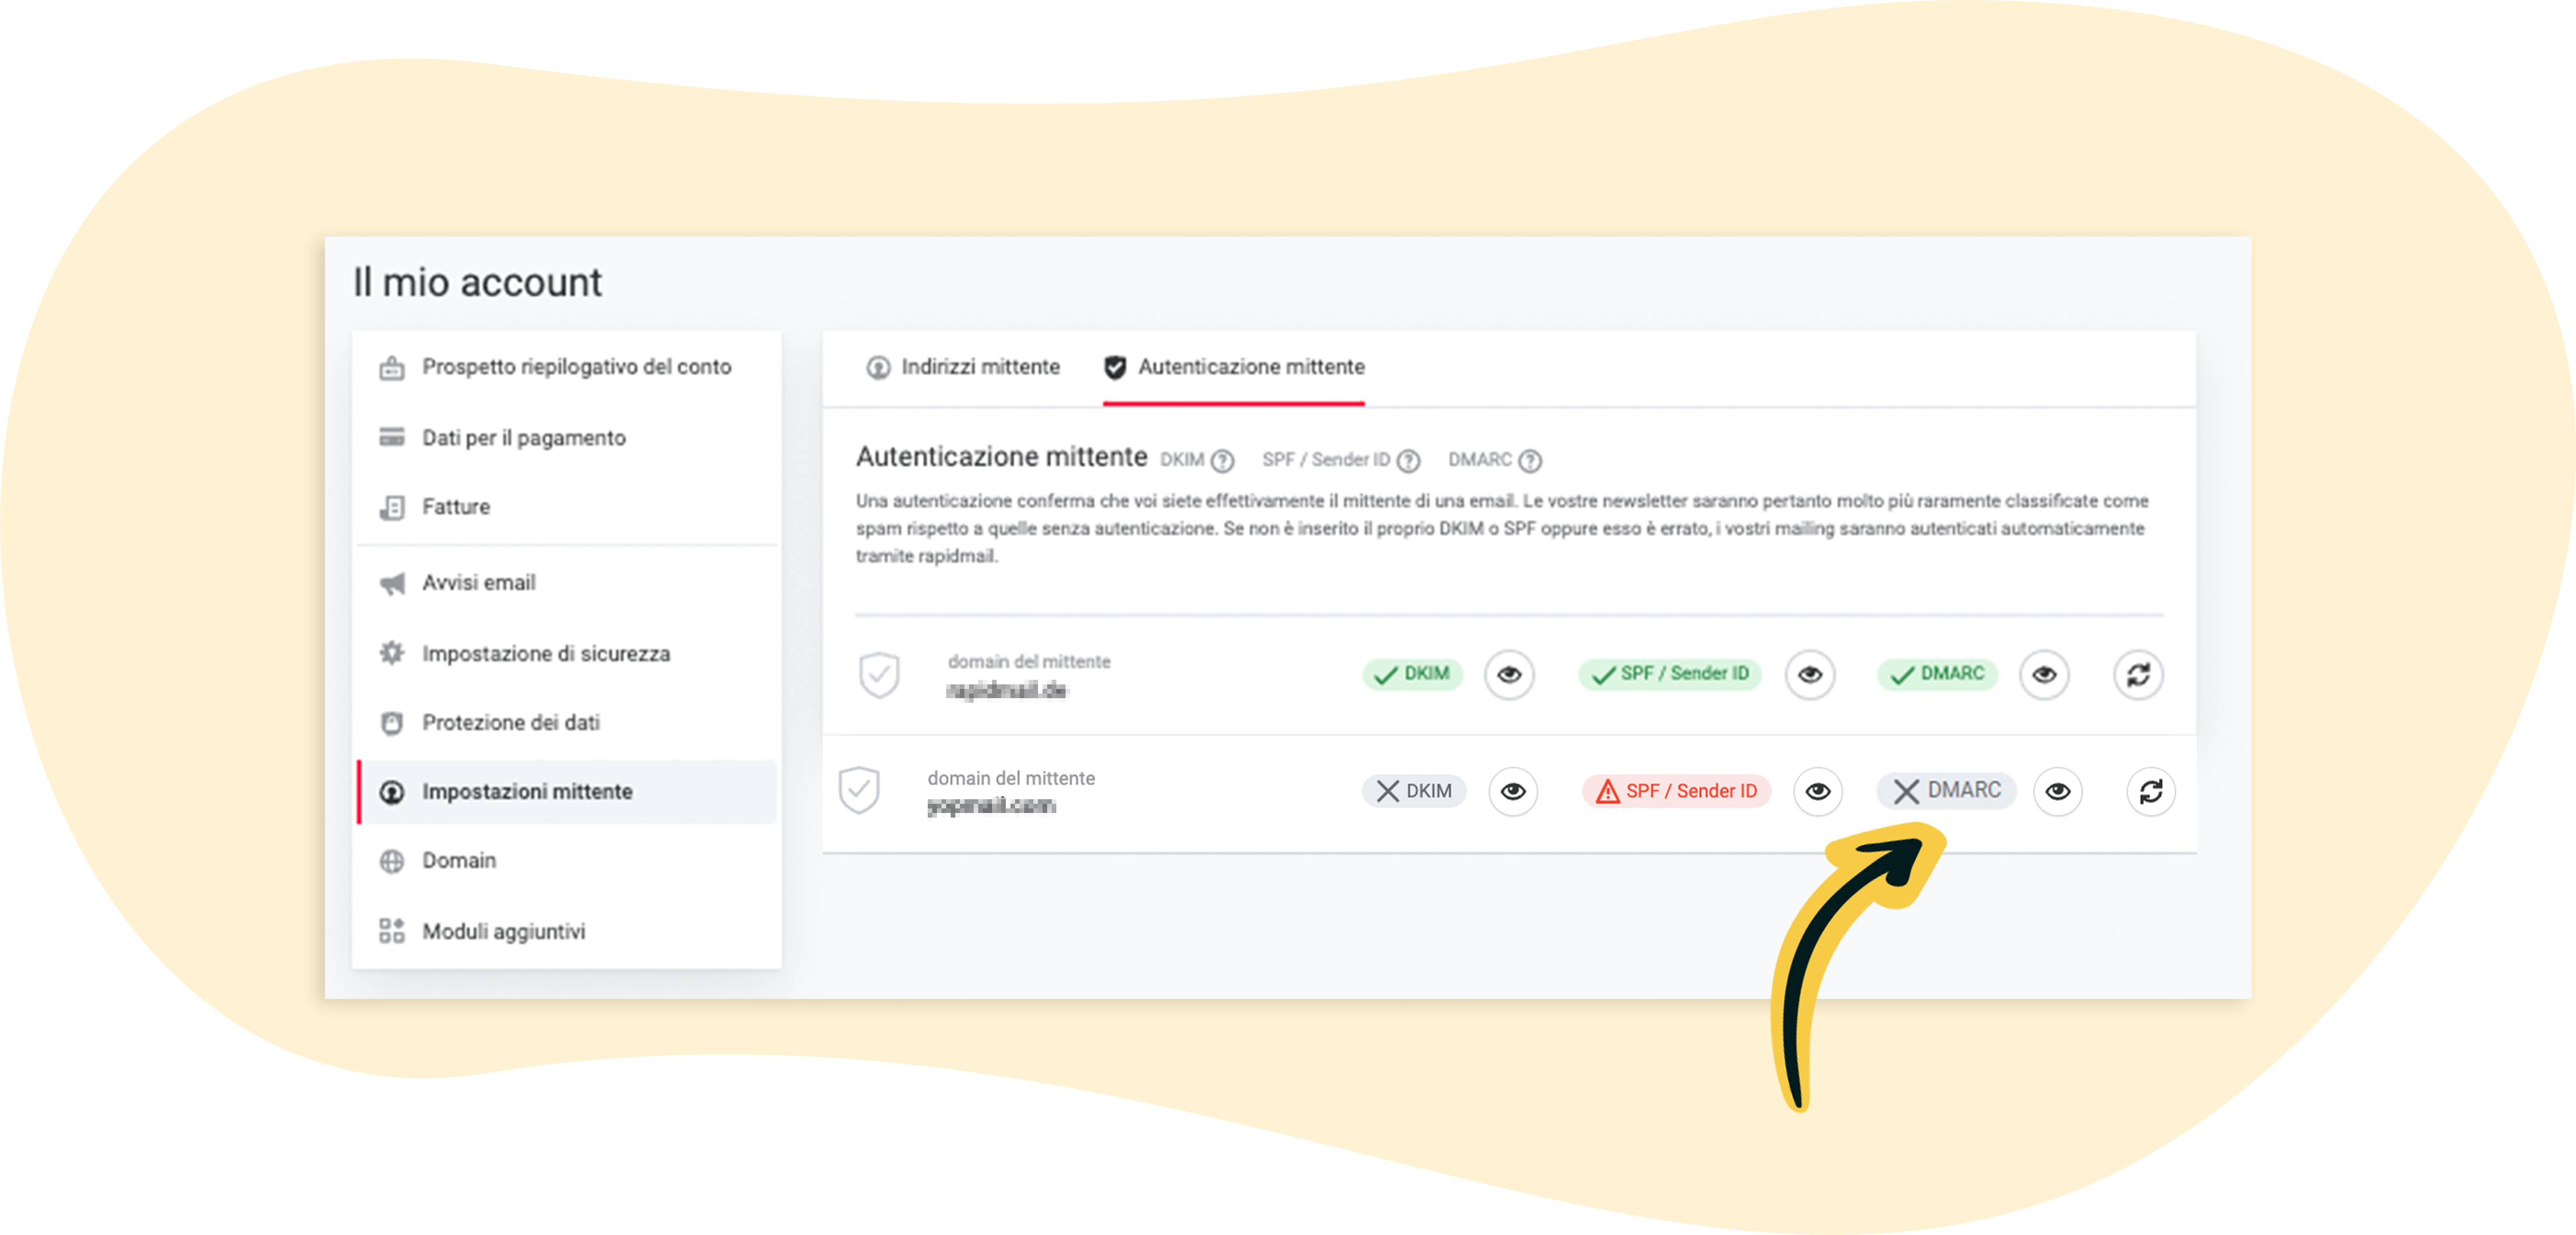Click the DKIM help question mark icon

[x=1222, y=461]
